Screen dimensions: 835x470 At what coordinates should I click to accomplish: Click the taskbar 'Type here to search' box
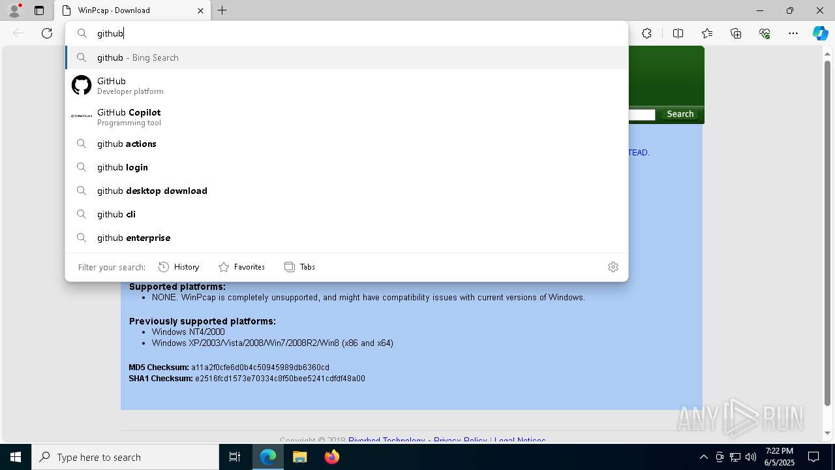(x=125, y=457)
